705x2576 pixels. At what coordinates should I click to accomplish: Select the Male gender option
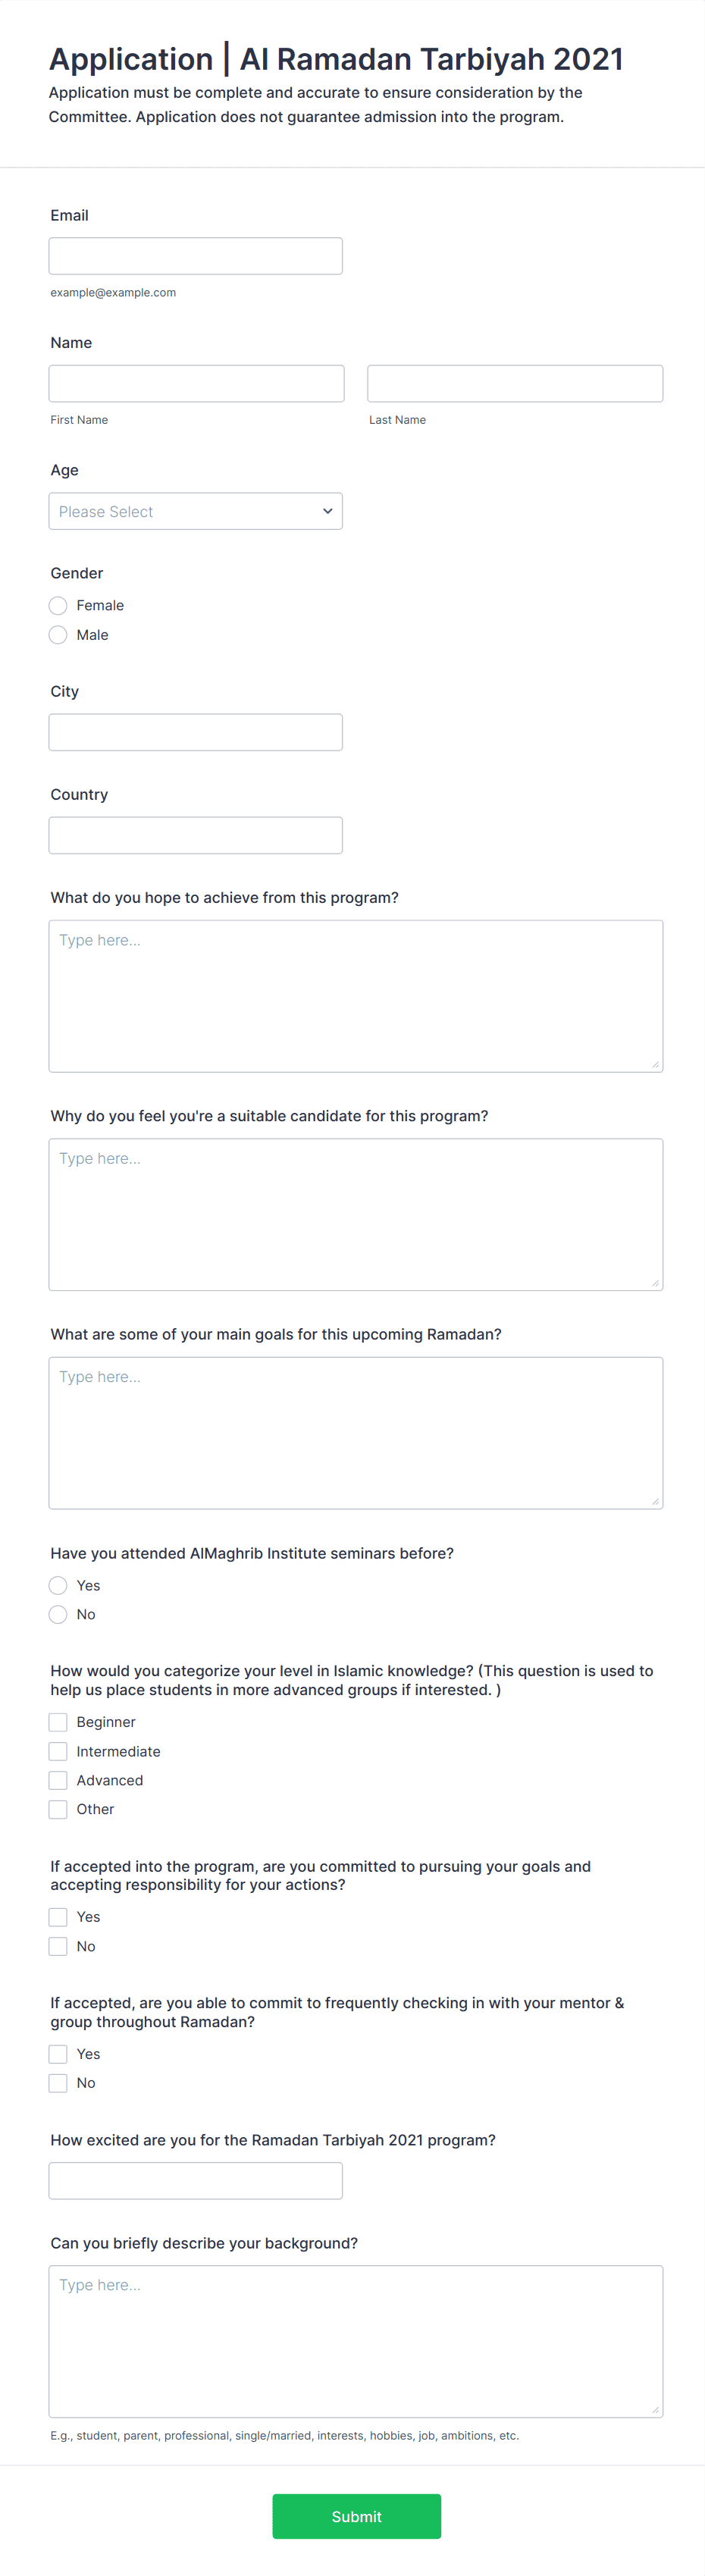[58, 635]
